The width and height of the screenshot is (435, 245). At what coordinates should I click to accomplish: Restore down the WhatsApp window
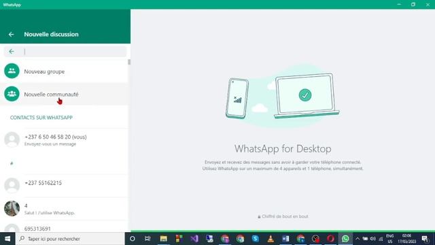413,5
